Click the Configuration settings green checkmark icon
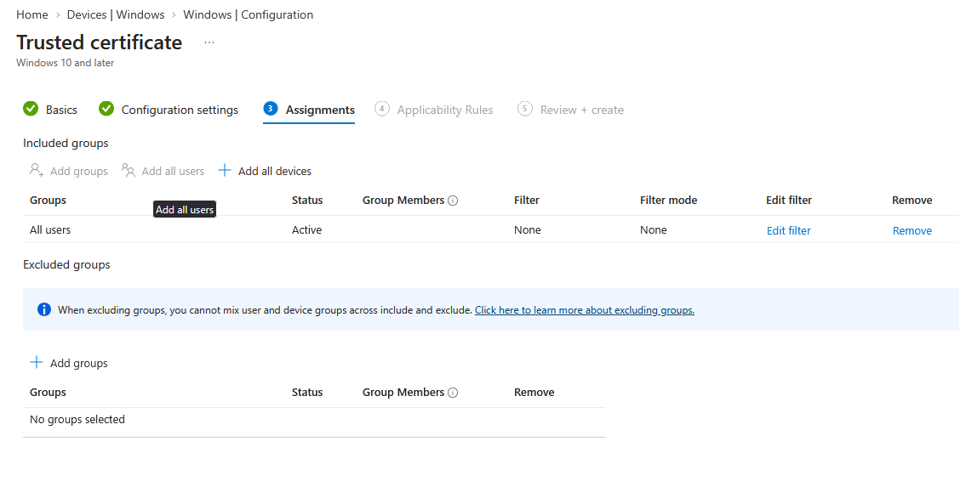This screenshot has width=966, height=498. [x=106, y=109]
